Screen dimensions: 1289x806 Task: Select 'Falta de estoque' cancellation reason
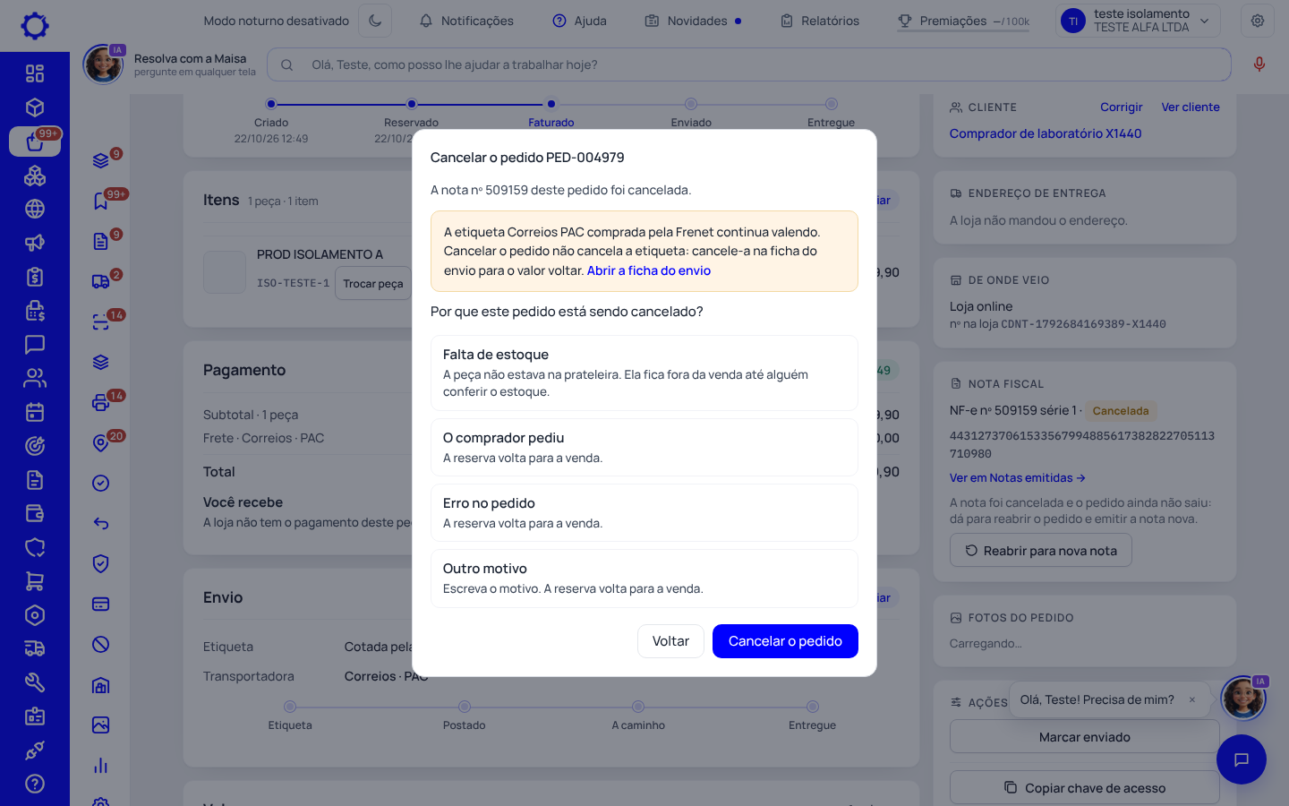[x=644, y=373]
